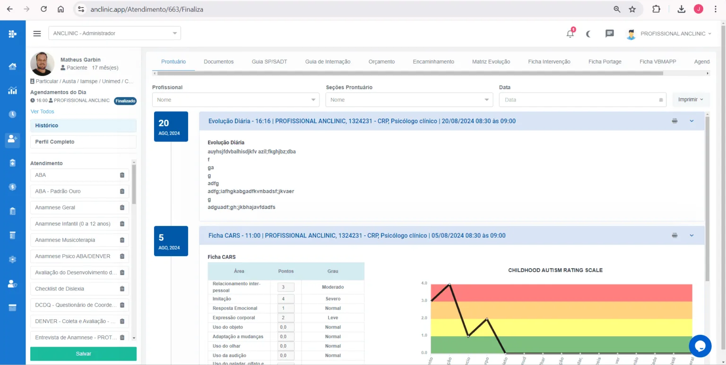This screenshot has width=726, height=365.
Task: Click the horizontal tab bar scrollbar
Action: click(410, 74)
